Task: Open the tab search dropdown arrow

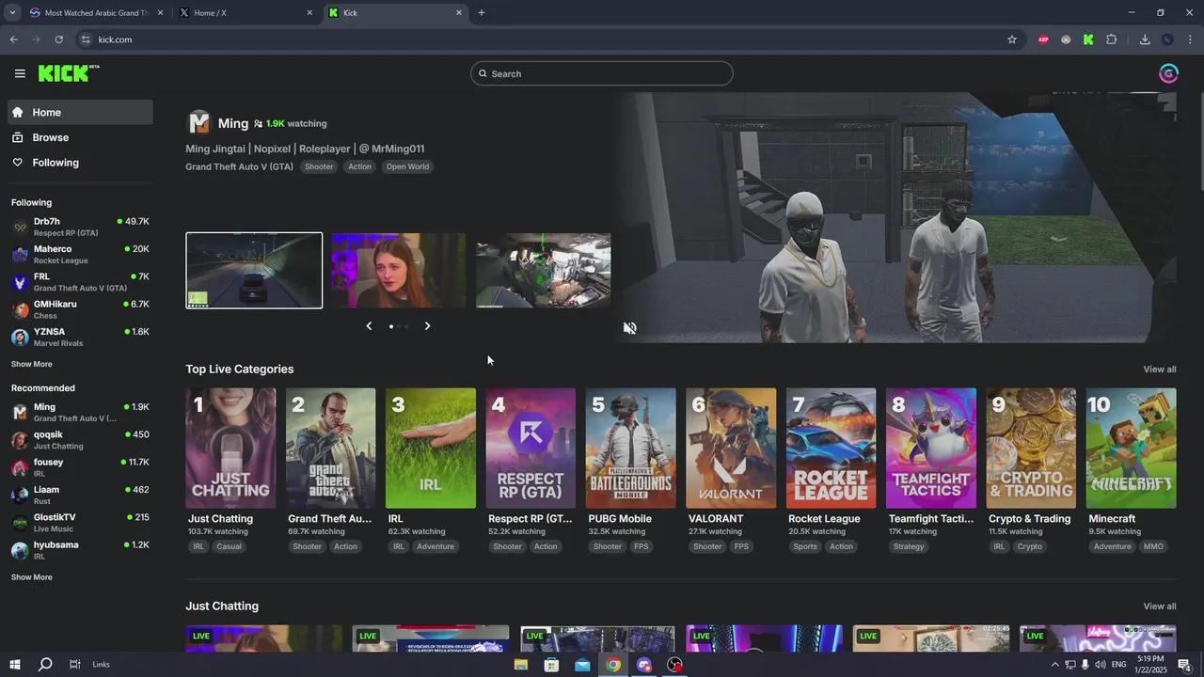Action: tap(12, 13)
